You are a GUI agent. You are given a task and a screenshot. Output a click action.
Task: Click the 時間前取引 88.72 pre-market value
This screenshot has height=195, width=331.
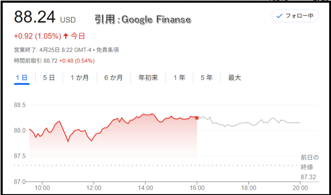[51, 61]
